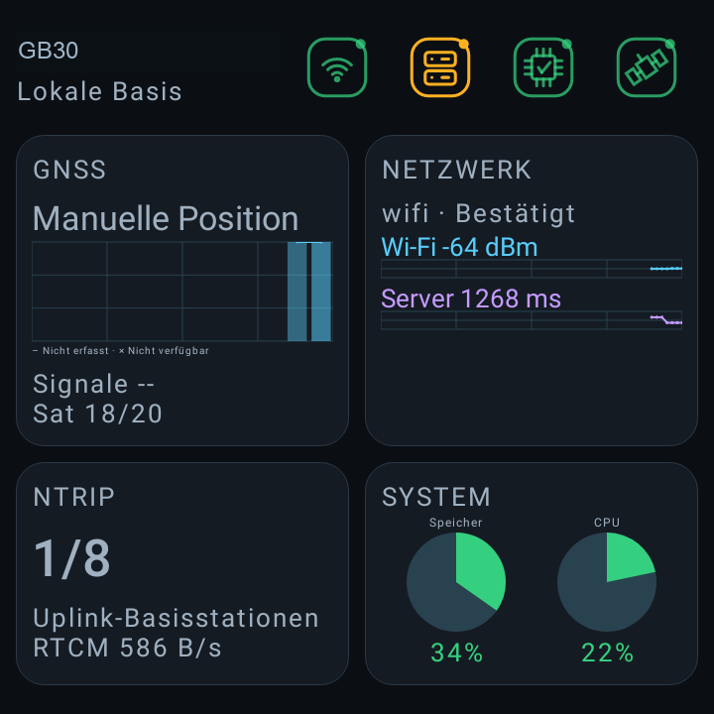
Task: Open the NTRIP card title
Action: tap(73, 497)
